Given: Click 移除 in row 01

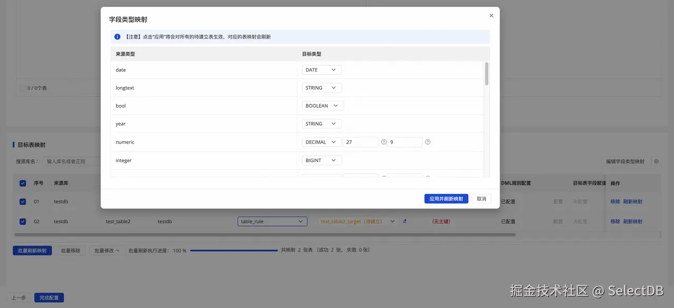Looking at the screenshot, I should coord(615,202).
